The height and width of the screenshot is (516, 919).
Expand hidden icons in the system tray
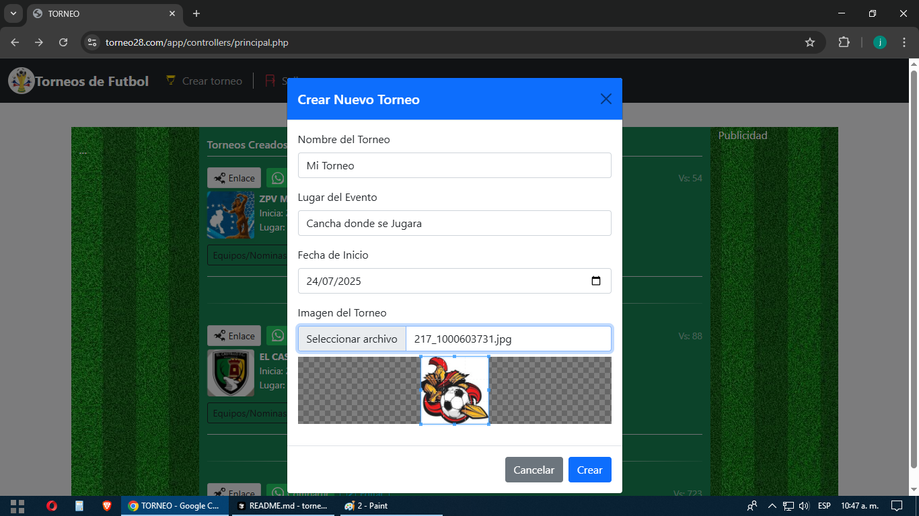pyautogui.click(x=772, y=505)
